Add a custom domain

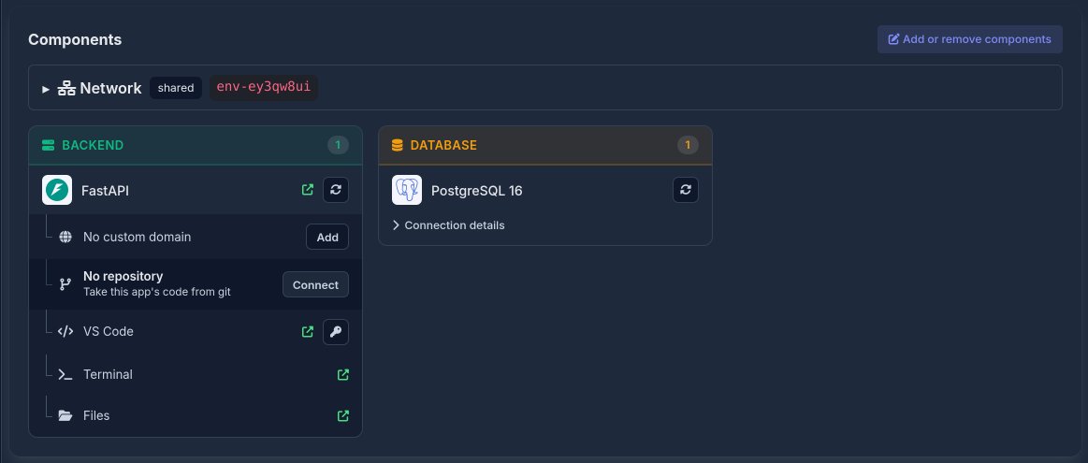pos(327,237)
